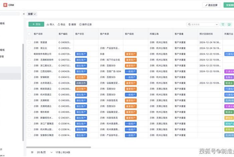This screenshot has height=157, width=234.
Task: Check the row for 帆软软件有限公司
Action: pos(29,54)
